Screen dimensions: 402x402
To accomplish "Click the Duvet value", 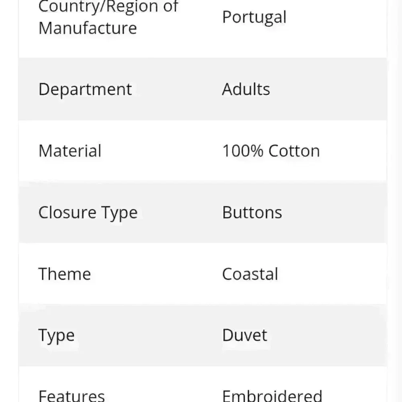I will [x=244, y=335].
